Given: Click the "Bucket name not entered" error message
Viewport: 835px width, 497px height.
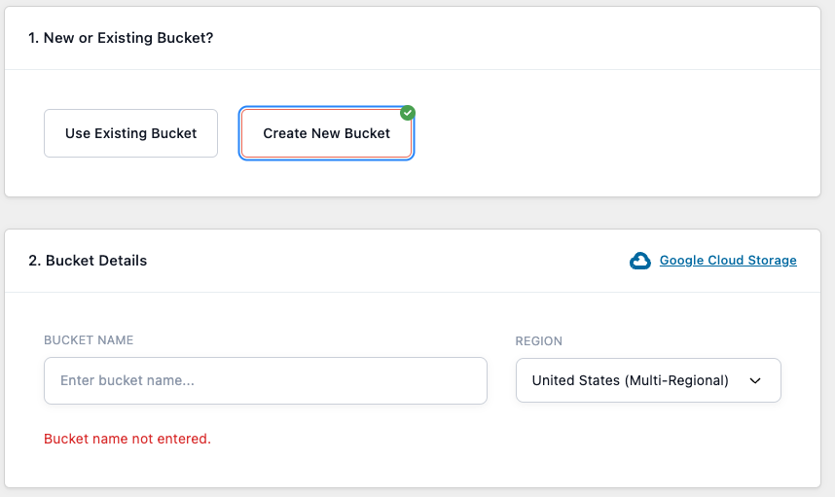Looking at the screenshot, I should coord(127,439).
